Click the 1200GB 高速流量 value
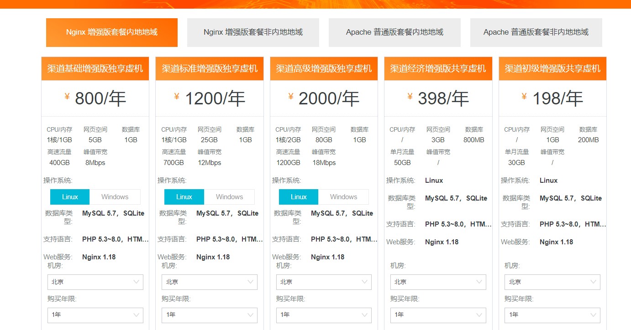631x330 pixels. point(288,163)
